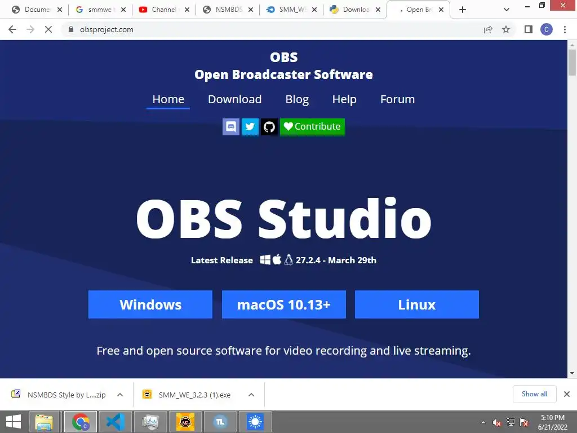577x433 pixels.
Task: Click Show all downloads
Action: pos(535,394)
